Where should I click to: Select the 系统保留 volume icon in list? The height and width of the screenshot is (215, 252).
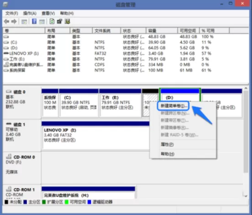point(6,70)
